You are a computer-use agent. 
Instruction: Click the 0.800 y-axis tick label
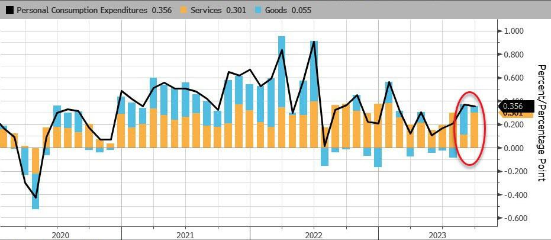pos(514,55)
